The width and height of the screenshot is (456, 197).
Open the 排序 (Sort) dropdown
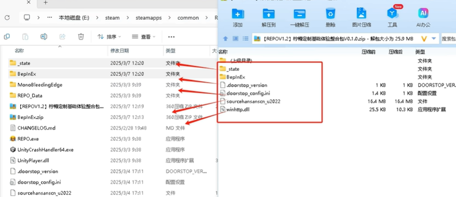tap(110, 36)
